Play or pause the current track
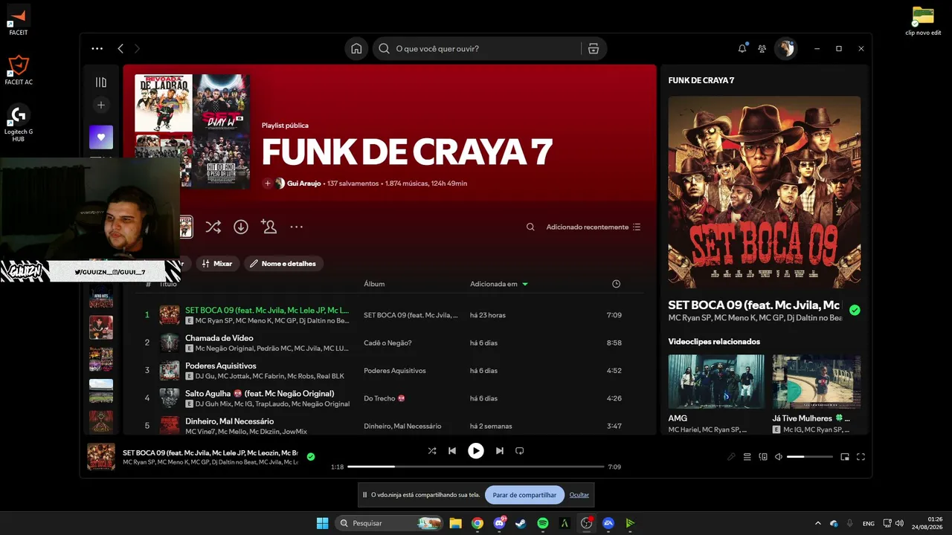952x535 pixels. [x=476, y=450]
